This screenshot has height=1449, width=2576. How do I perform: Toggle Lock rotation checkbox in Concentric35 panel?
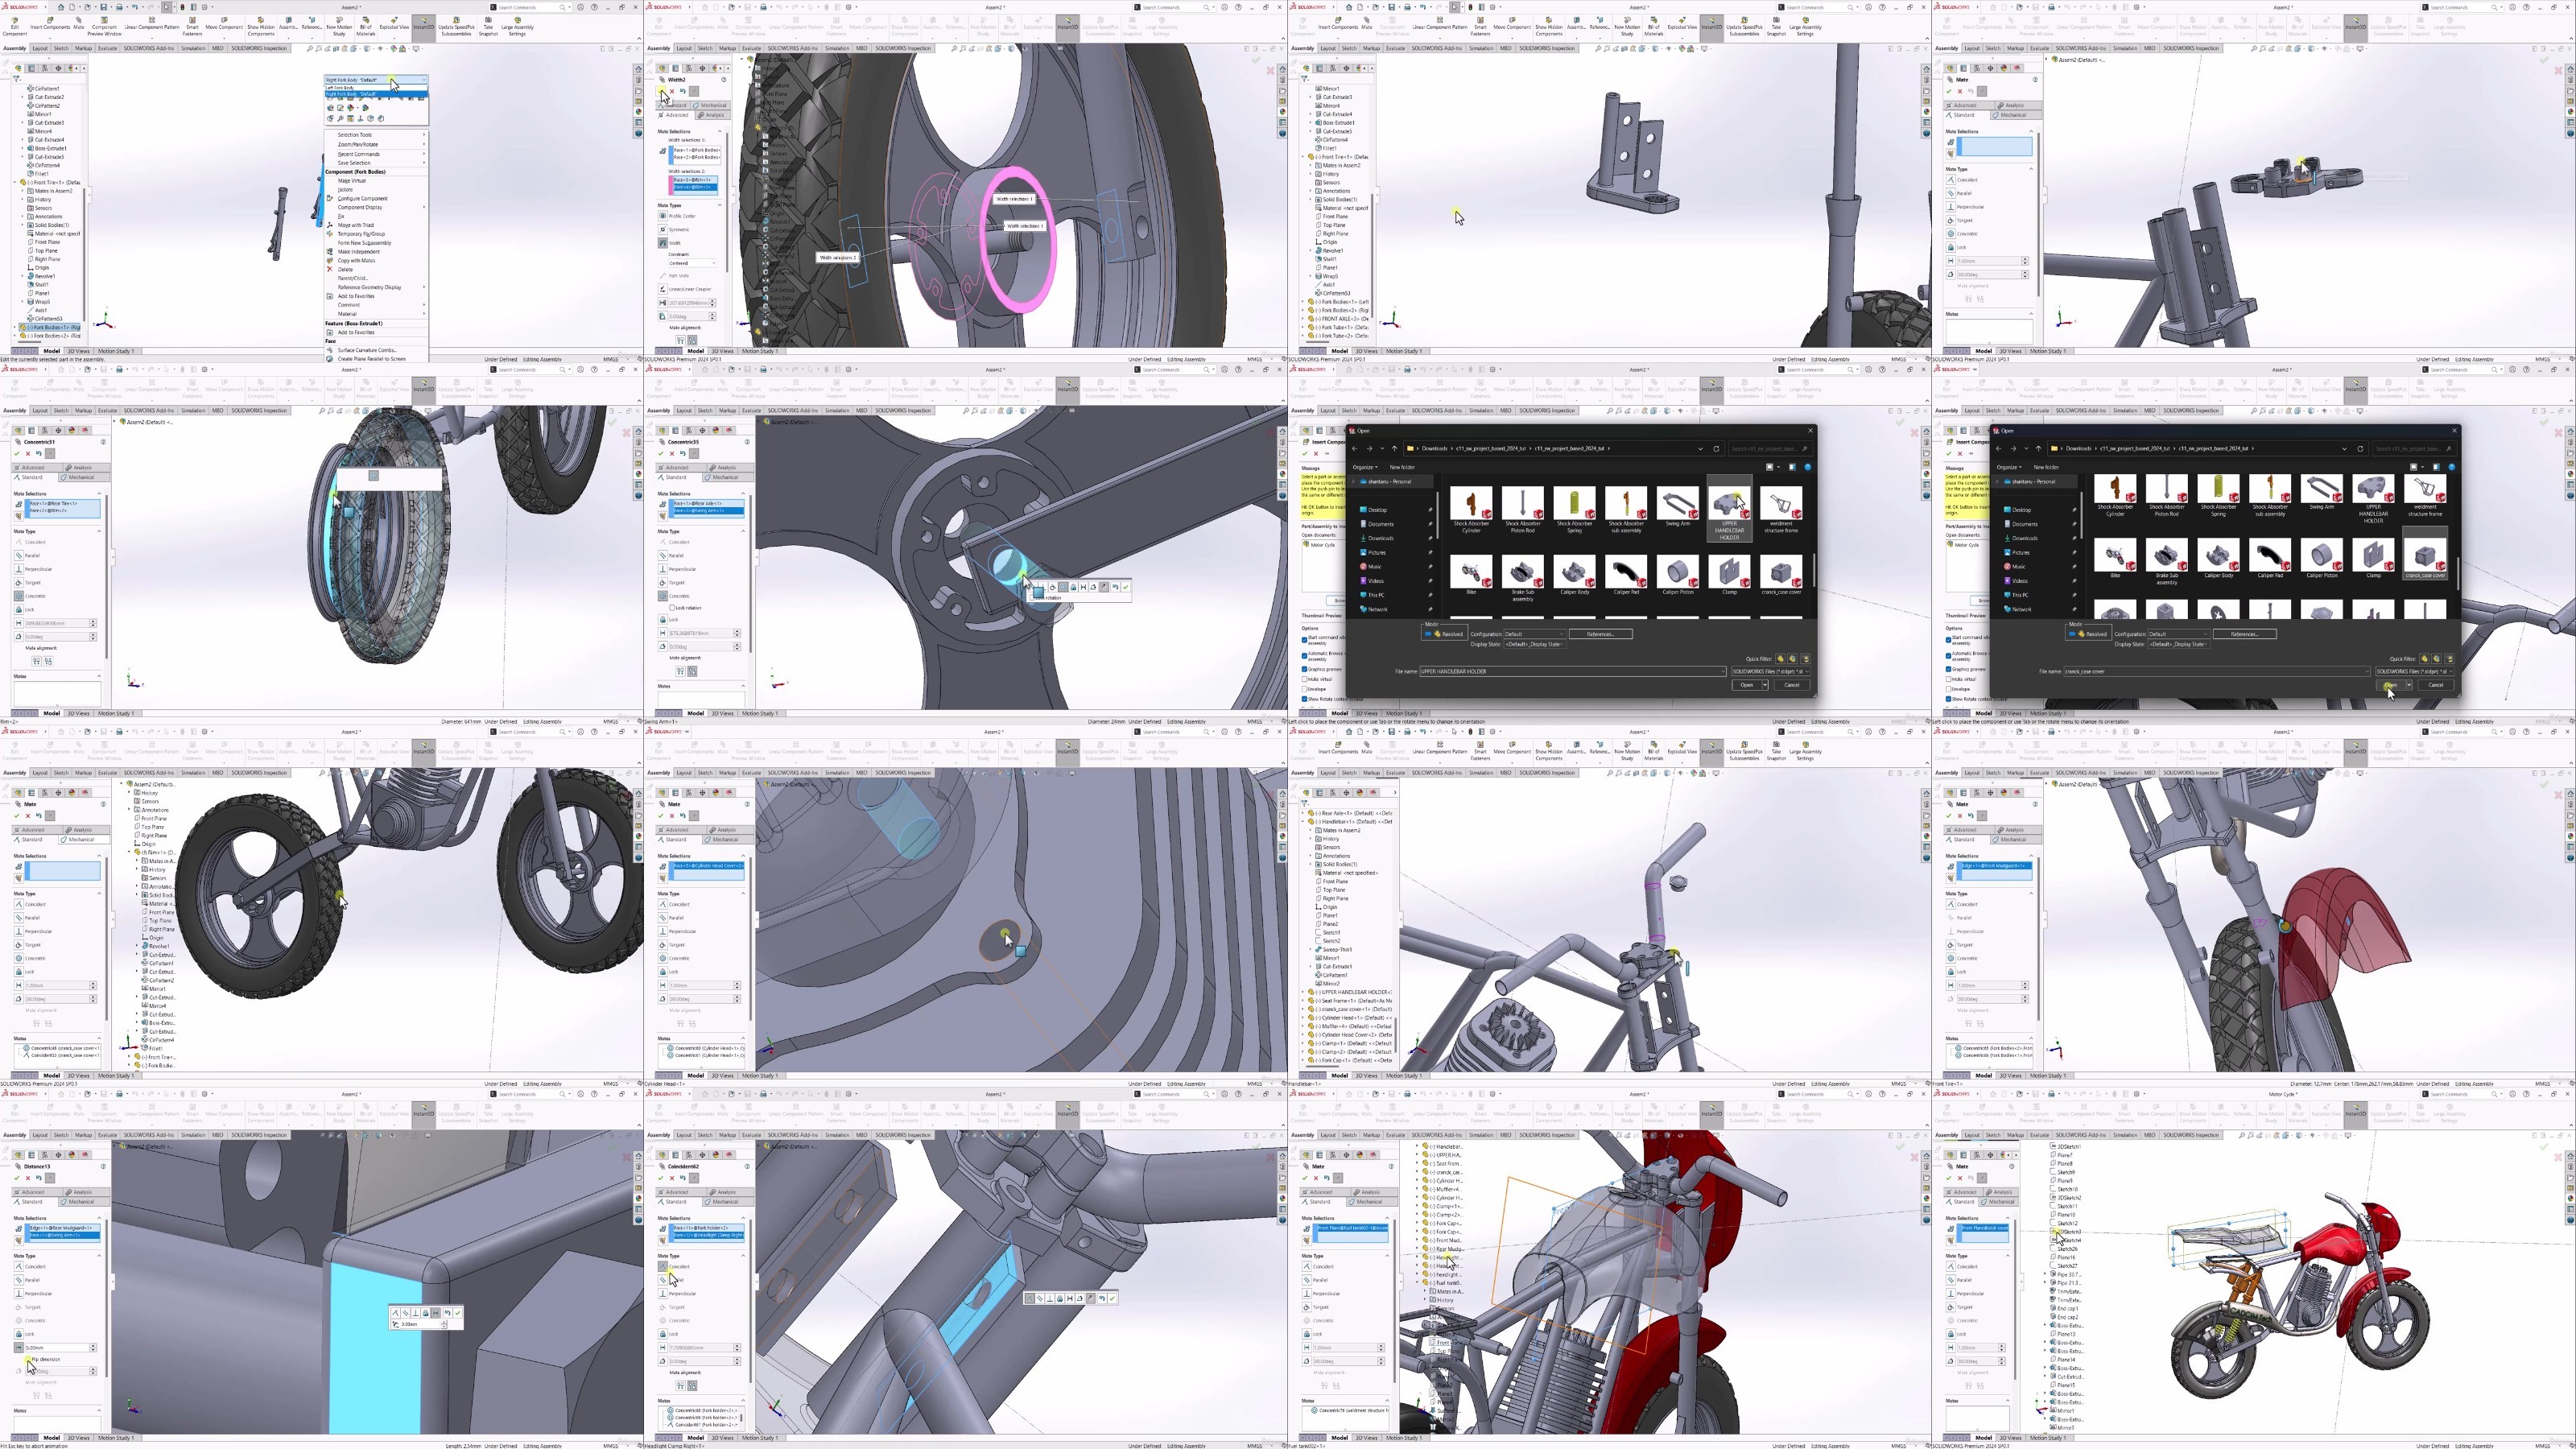(673, 608)
